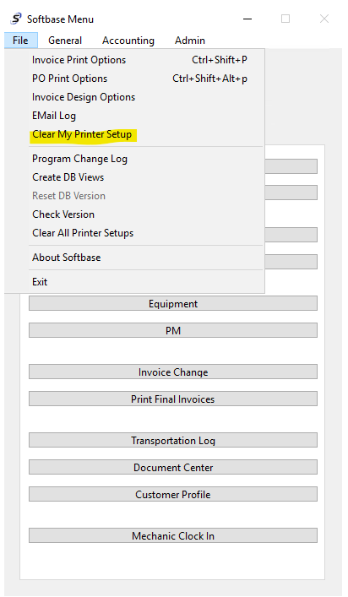
Task: Open the Admin menu
Action: click(x=190, y=41)
